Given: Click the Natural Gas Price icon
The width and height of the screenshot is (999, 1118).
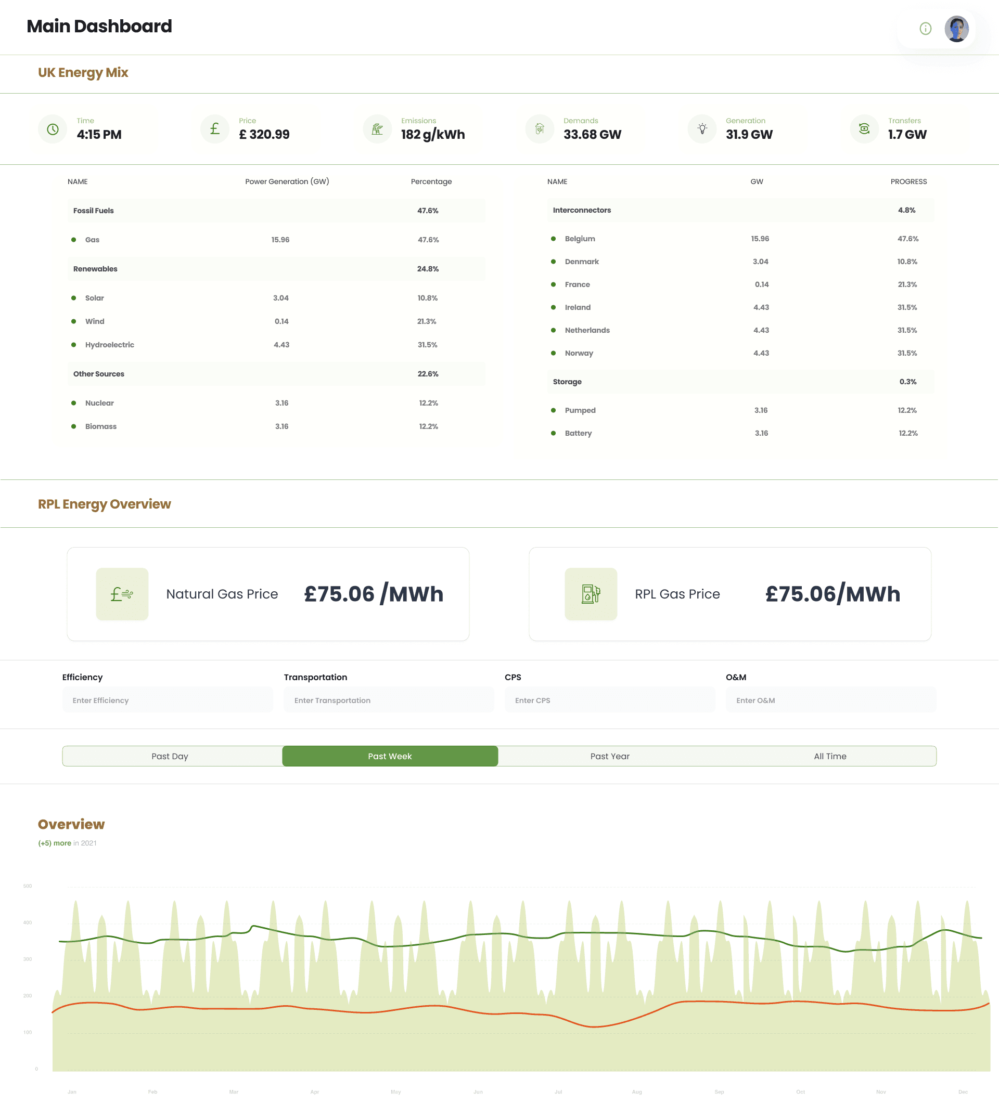Looking at the screenshot, I should [122, 593].
